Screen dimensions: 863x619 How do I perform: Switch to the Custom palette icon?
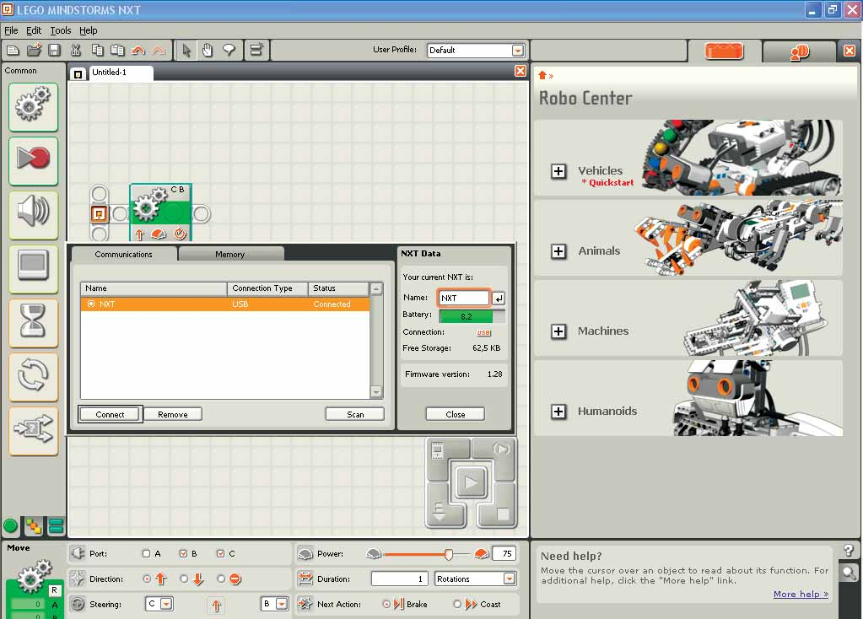tap(57, 526)
